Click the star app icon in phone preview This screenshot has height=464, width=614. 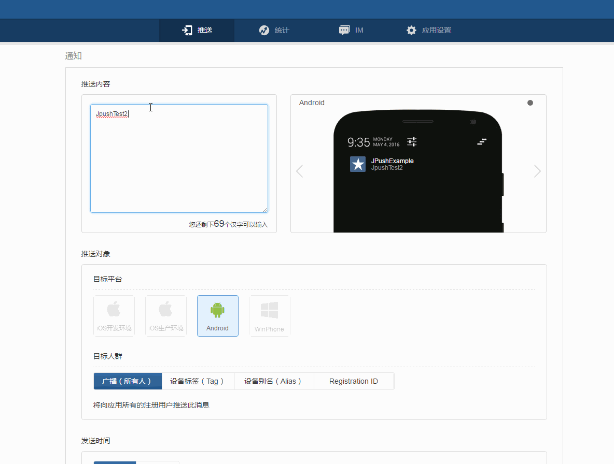pos(358,164)
